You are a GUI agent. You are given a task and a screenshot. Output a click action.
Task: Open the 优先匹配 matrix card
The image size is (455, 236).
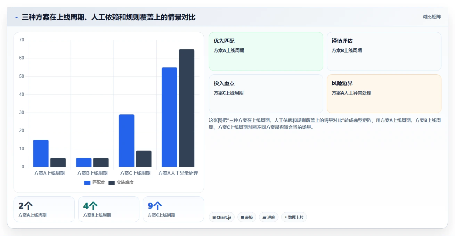point(266,51)
